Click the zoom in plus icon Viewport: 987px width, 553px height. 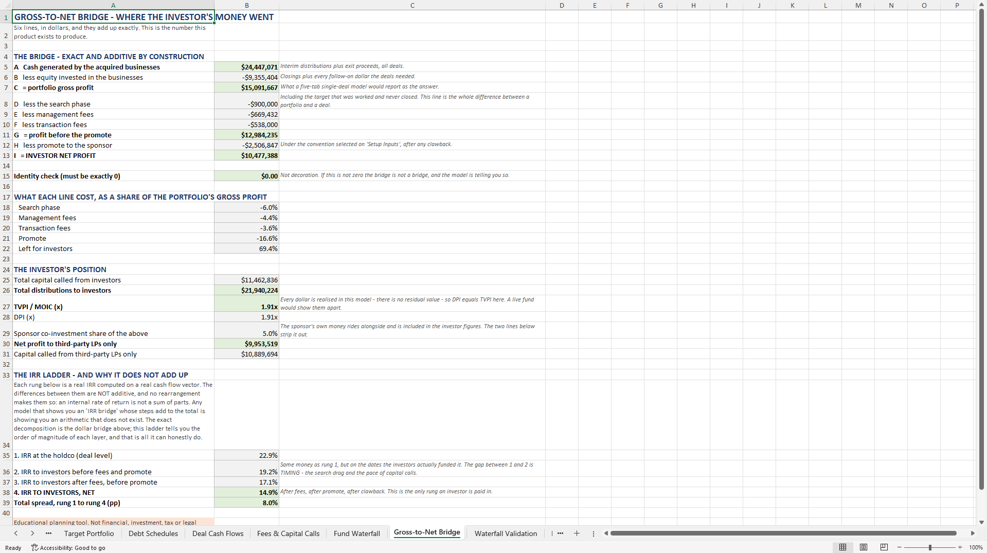[x=960, y=547]
